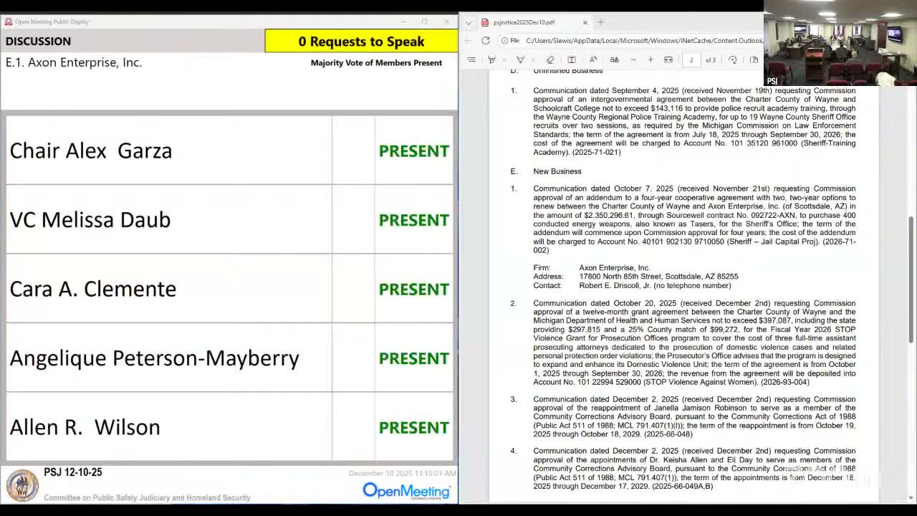Open the tab actions chevron menu
The image size is (917, 516).
pos(469,22)
